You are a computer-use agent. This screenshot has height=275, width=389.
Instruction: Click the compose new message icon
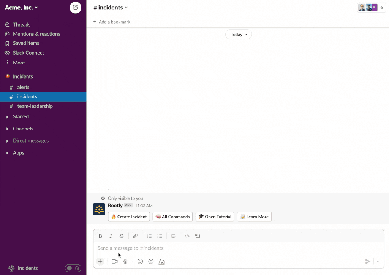tap(76, 8)
